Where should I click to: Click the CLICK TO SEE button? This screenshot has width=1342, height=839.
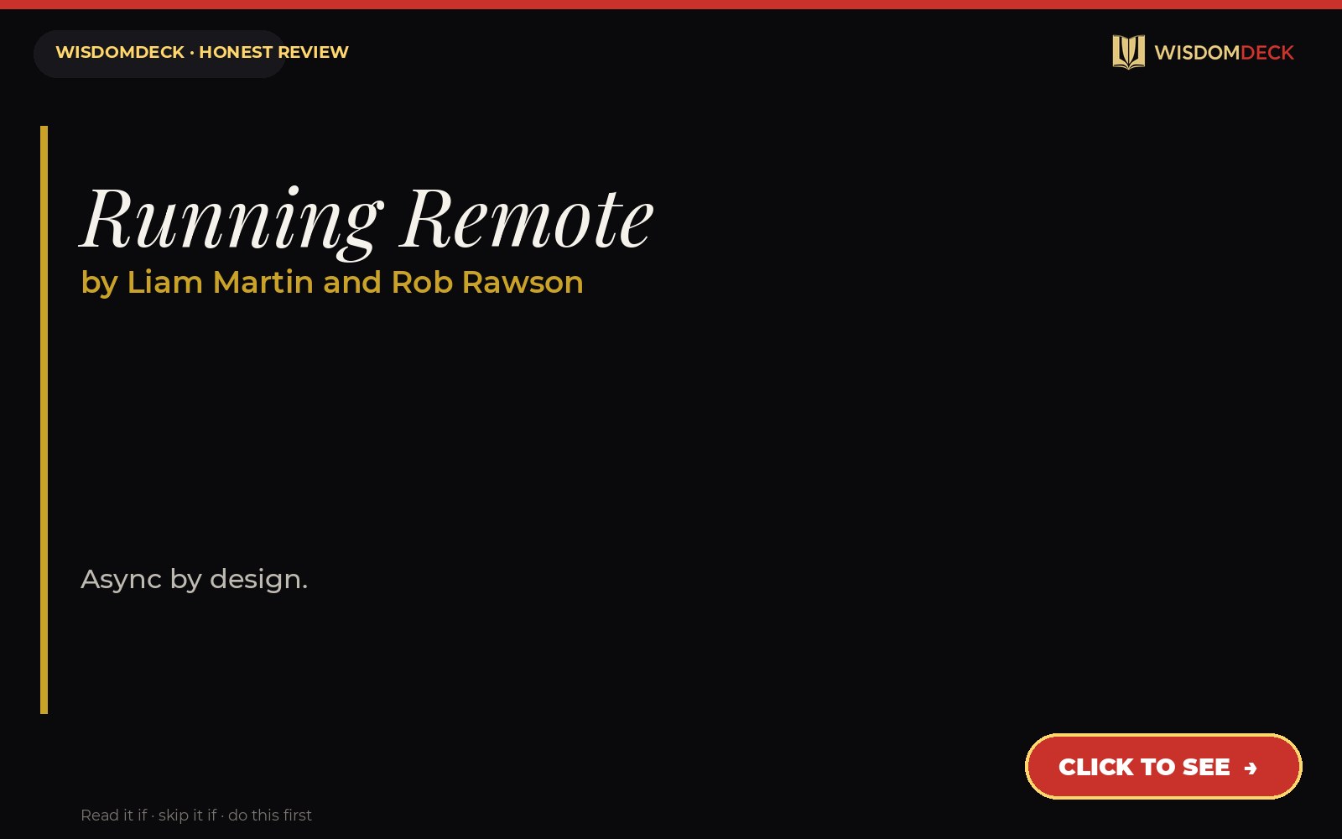pos(1163,767)
